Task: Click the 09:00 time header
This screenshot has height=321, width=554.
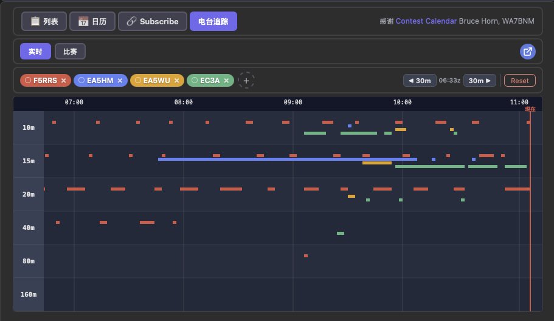Action: 293,102
